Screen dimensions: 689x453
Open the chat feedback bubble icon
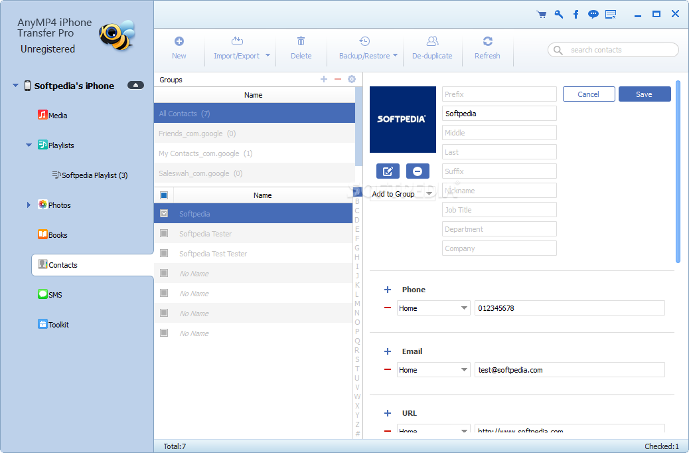click(593, 15)
